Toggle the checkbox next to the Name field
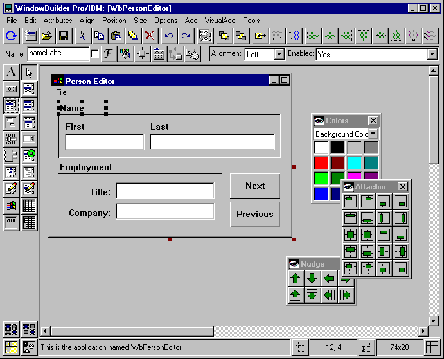 pos(94,53)
